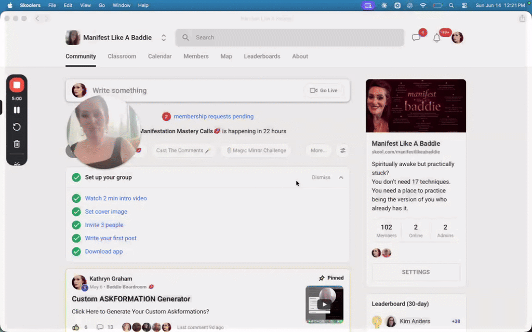Image resolution: width=532 pixels, height=332 pixels.
Task: Open the Write your first post link
Action: [x=111, y=238]
